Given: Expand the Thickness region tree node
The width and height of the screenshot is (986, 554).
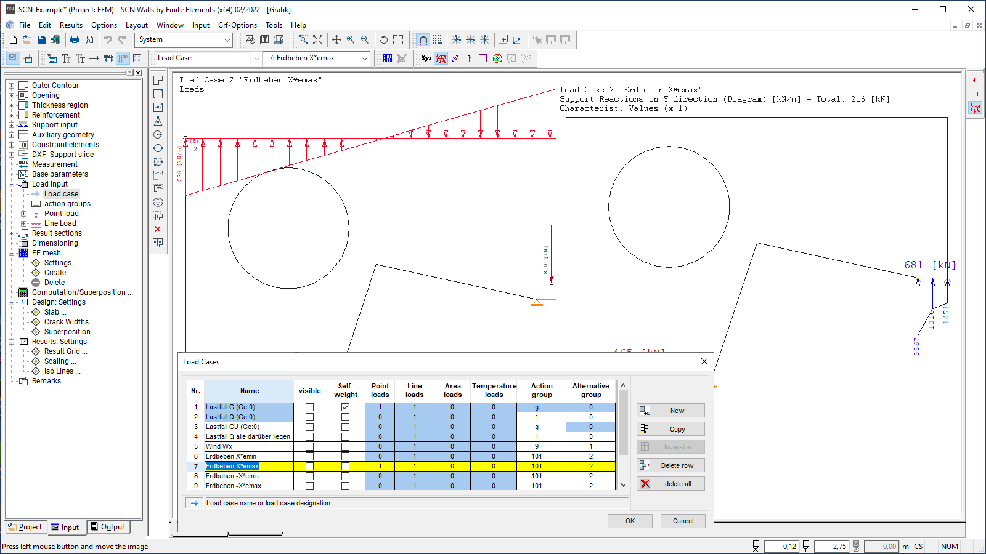Looking at the screenshot, I should click(x=11, y=105).
